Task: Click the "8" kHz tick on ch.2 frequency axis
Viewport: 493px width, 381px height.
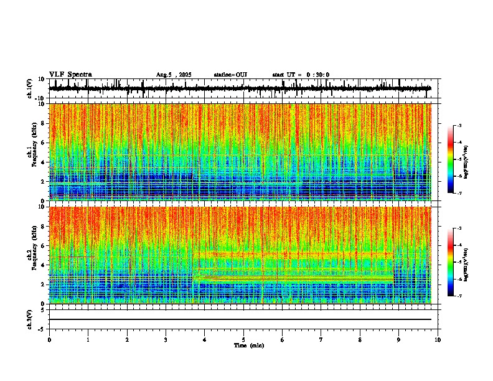Action: 43,227
